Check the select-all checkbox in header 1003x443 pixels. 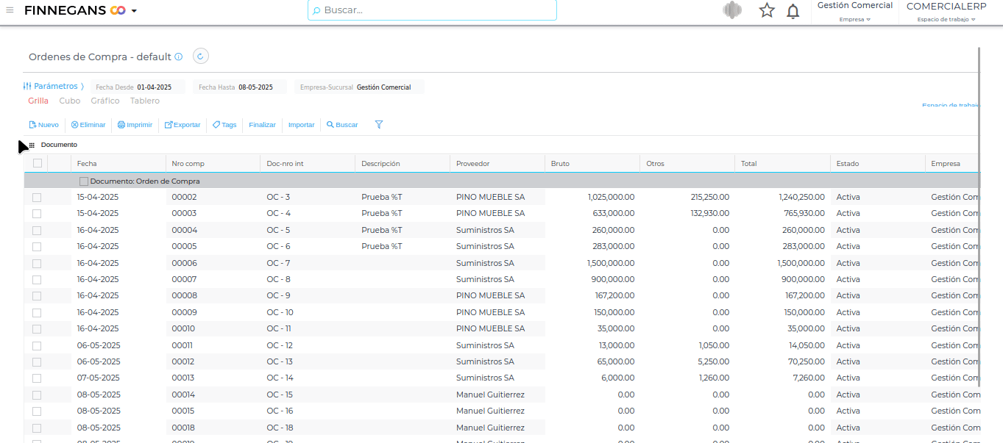38,163
